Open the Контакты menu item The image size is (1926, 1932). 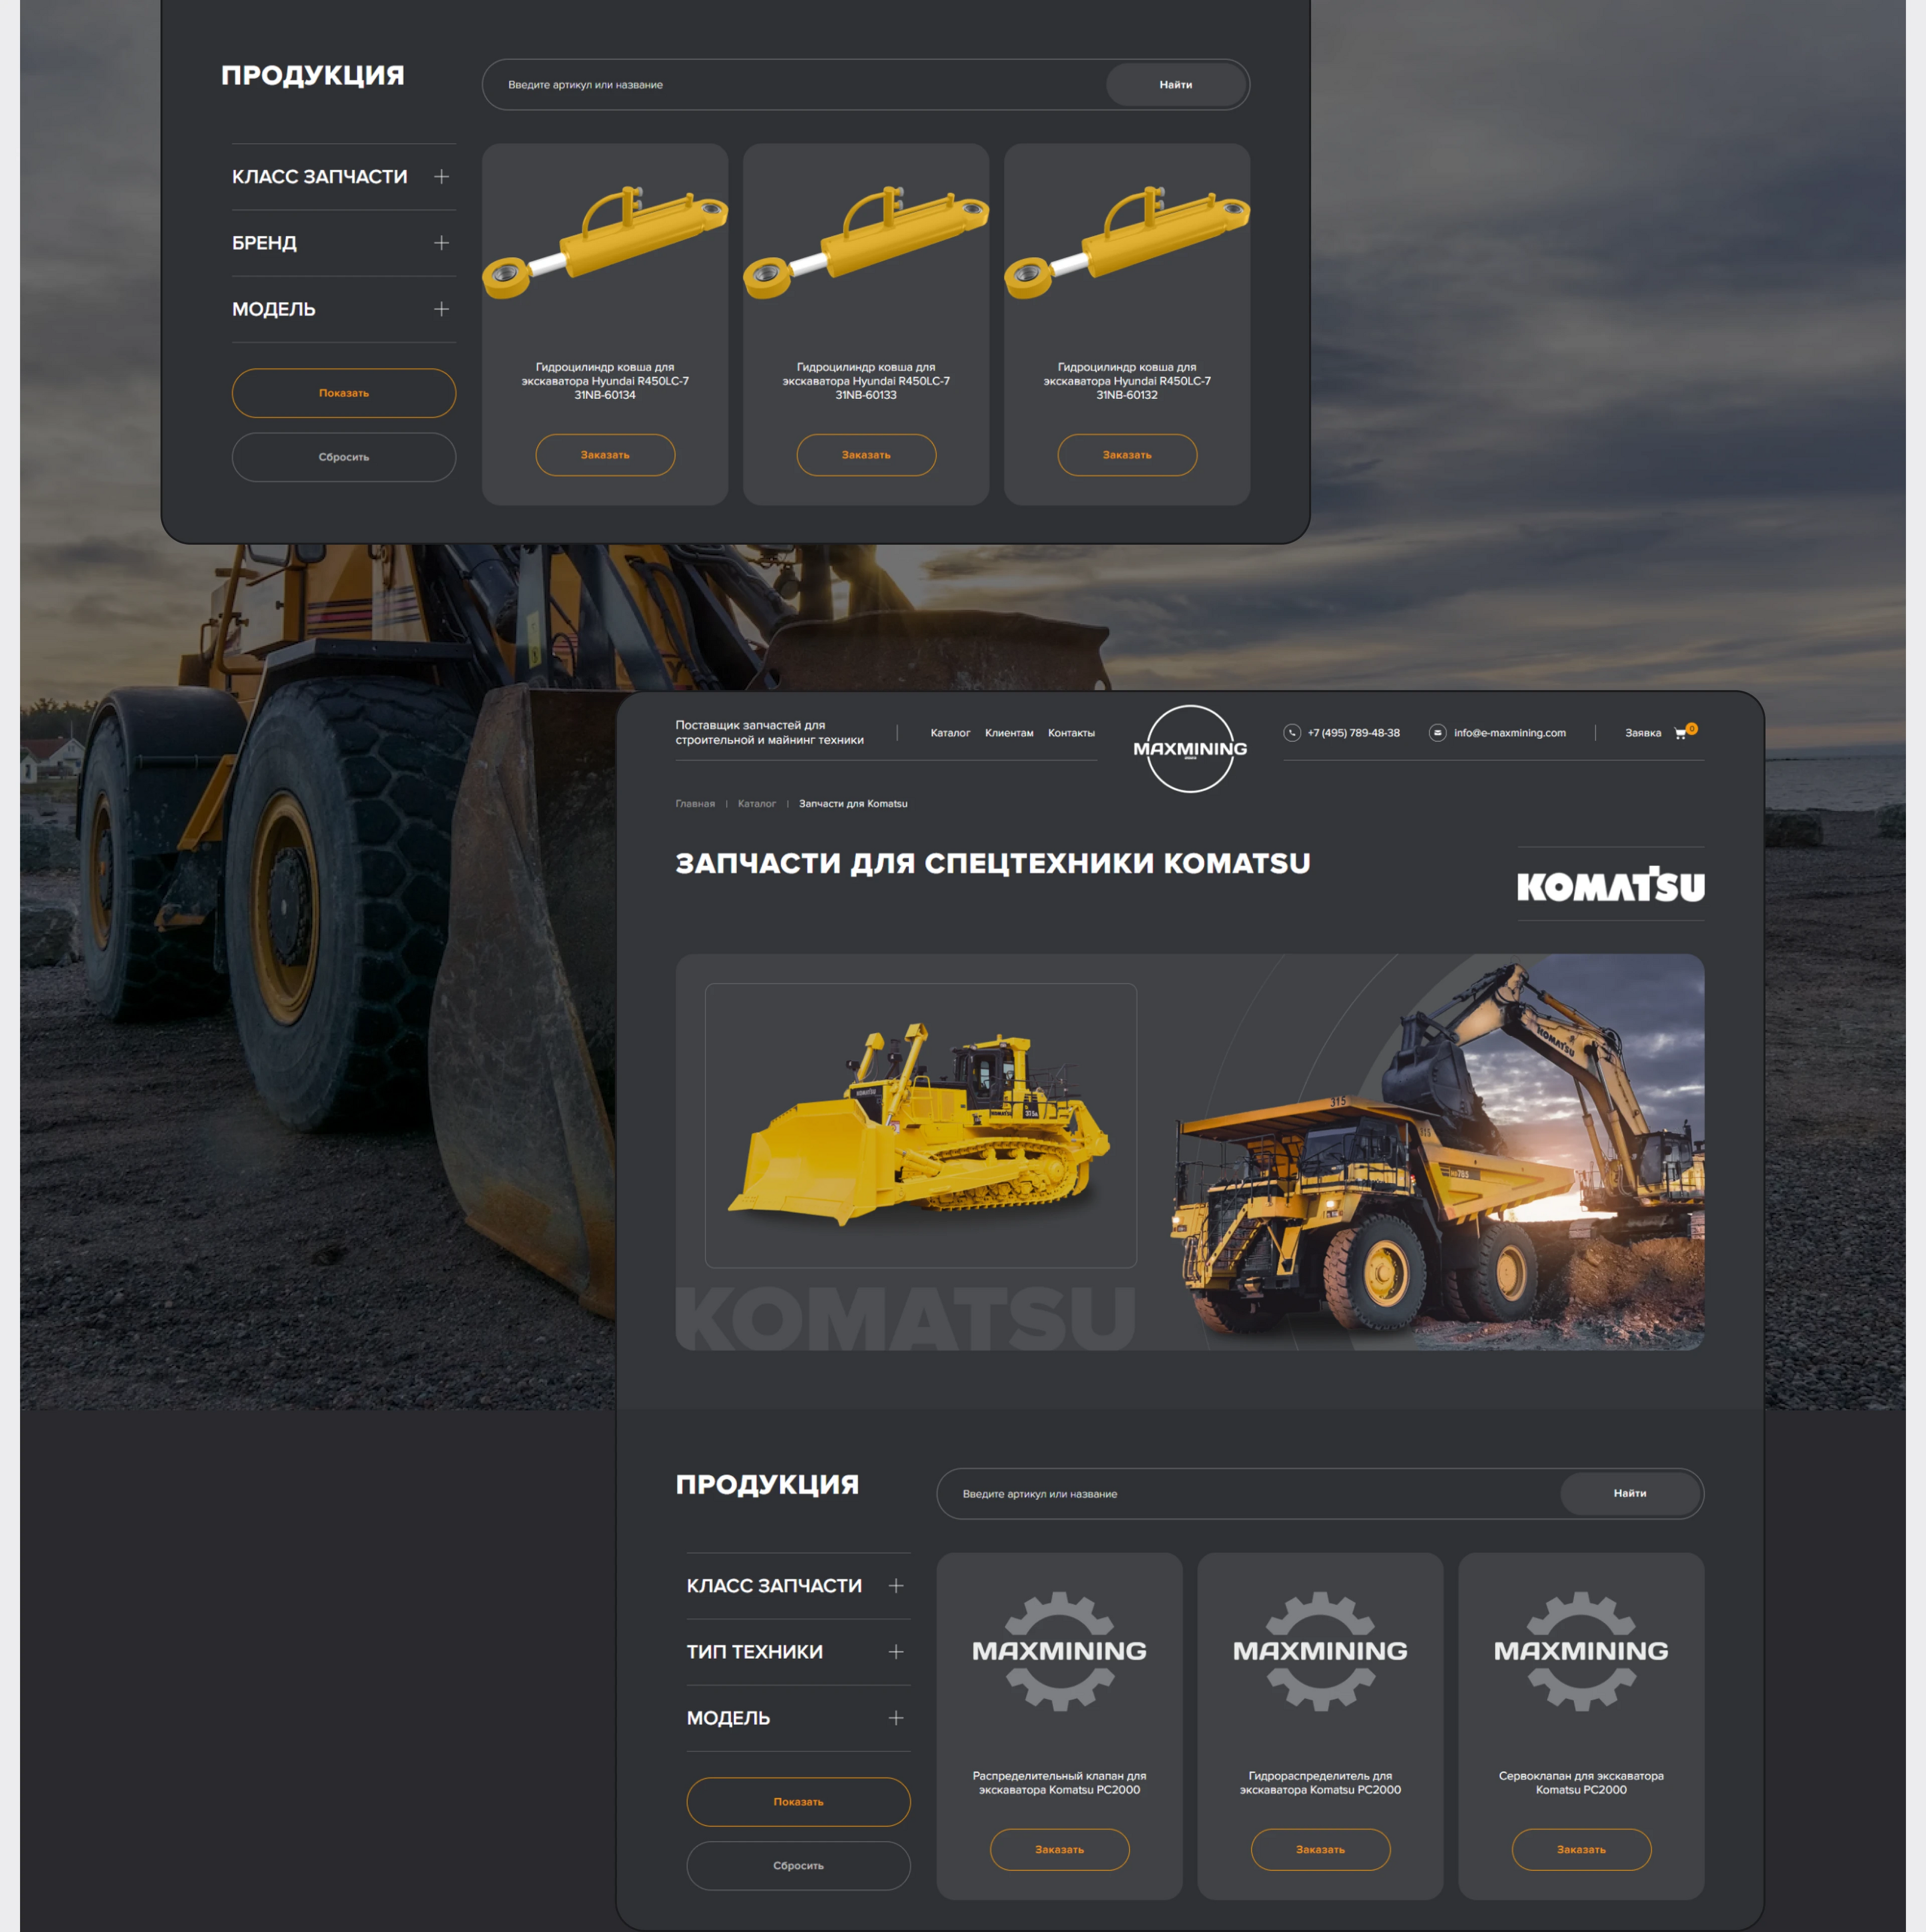click(x=1071, y=733)
